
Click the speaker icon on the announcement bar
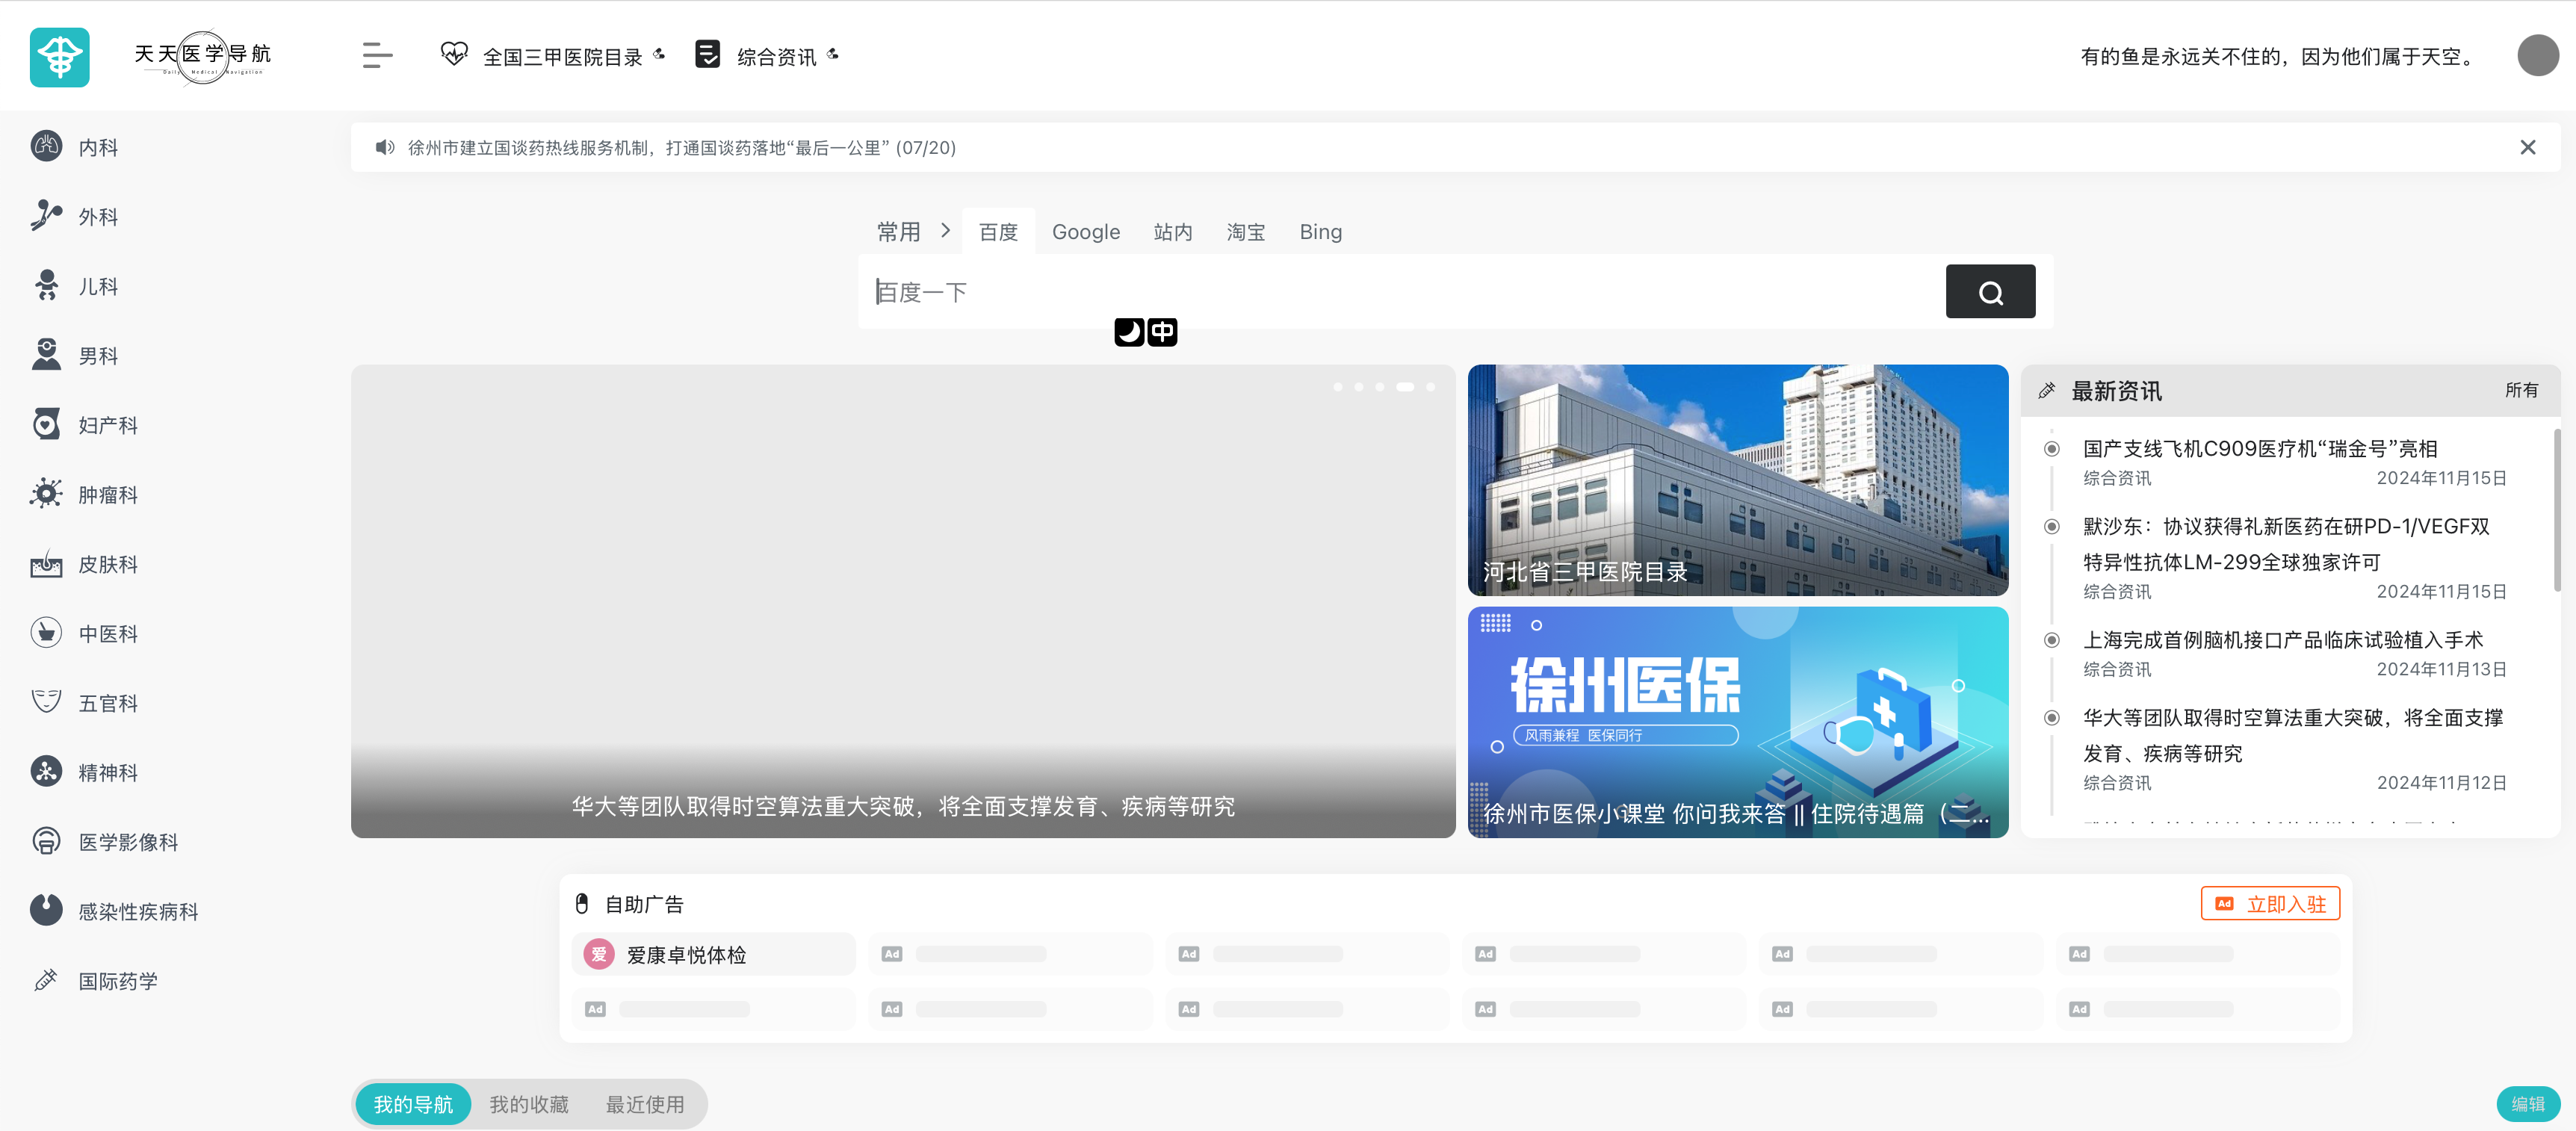point(385,147)
